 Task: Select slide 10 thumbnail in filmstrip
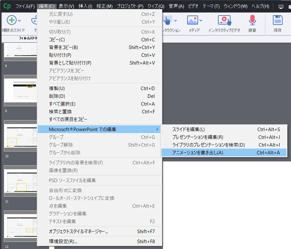click(x=21, y=136)
